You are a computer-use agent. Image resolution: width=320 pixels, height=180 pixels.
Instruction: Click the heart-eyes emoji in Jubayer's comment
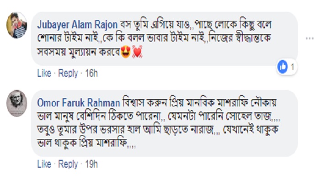click(126, 52)
